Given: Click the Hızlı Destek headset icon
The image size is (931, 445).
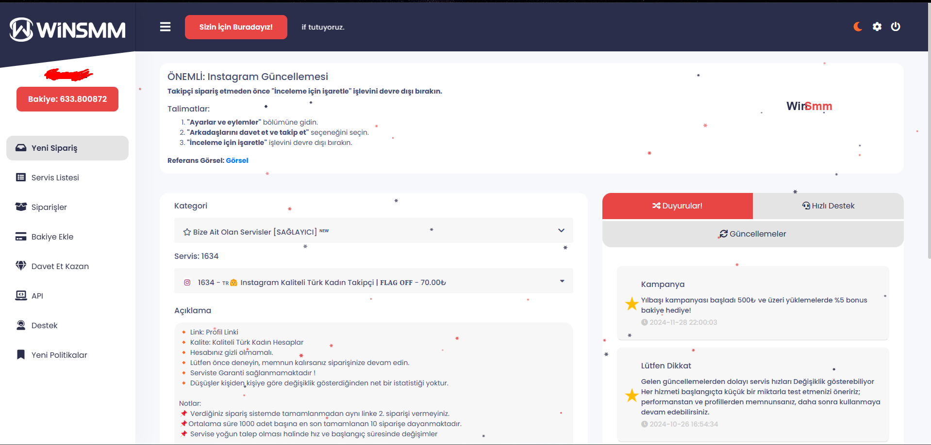Looking at the screenshot, I should (806, 206).
